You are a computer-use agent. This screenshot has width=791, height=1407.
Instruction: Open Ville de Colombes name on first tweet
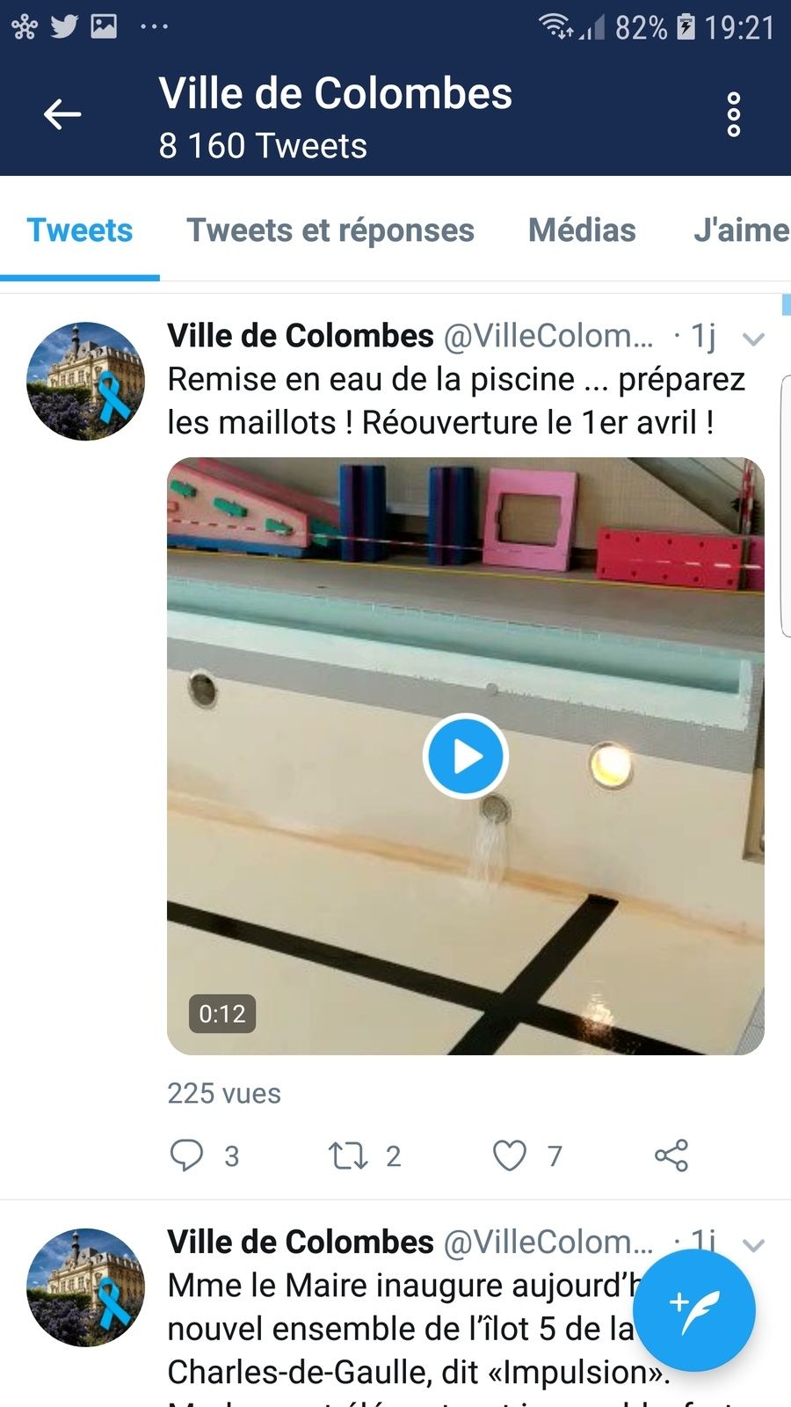[301, 336]
